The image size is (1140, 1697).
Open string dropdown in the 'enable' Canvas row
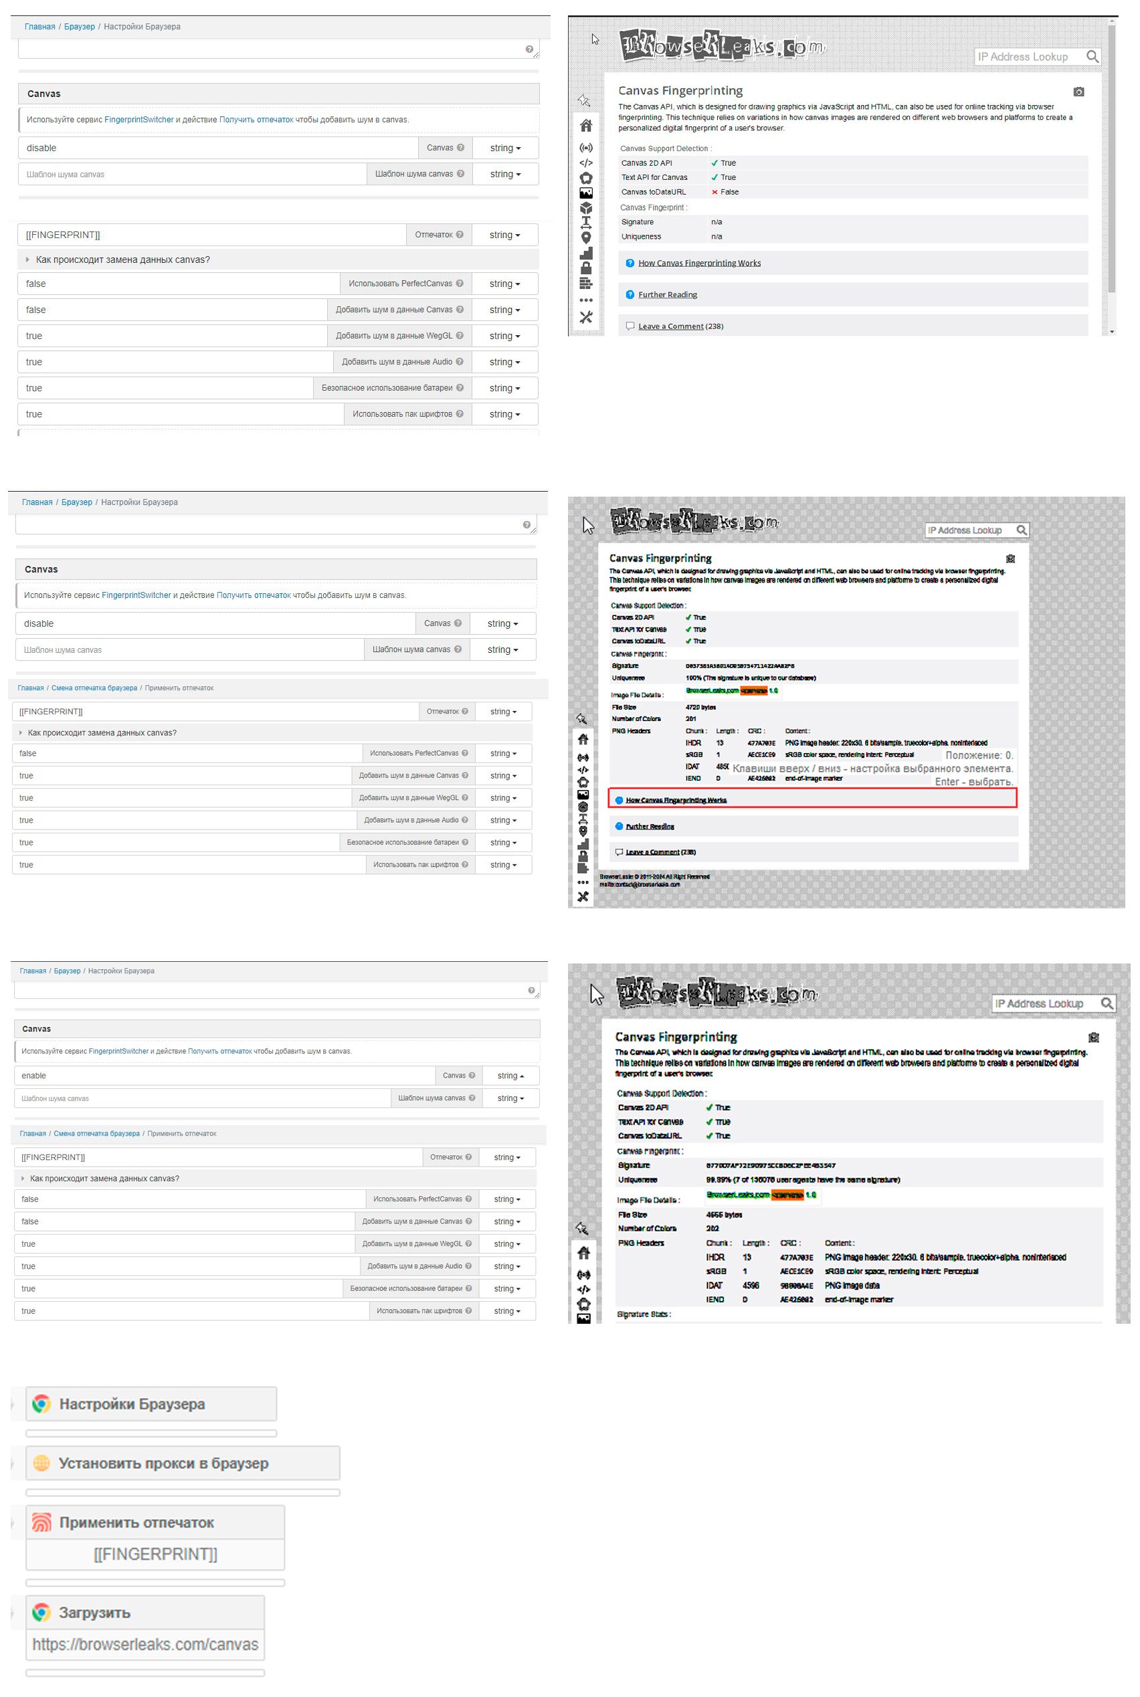tap(510, 1076)
